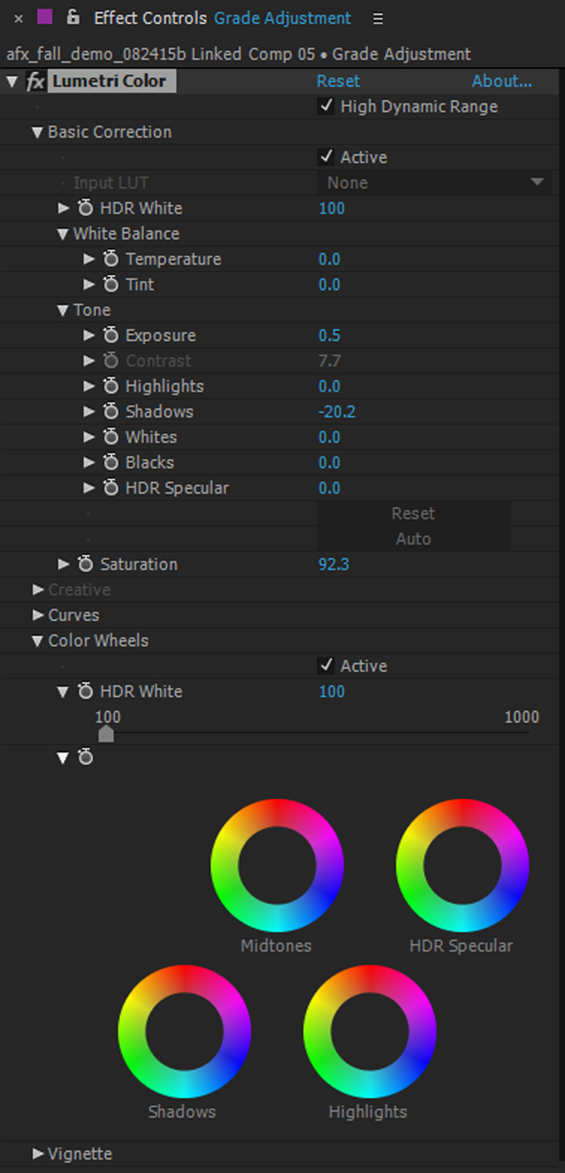Click the Blacks value 0.0
Screen dimensions: 565x1173
click(x=329, y=463)
